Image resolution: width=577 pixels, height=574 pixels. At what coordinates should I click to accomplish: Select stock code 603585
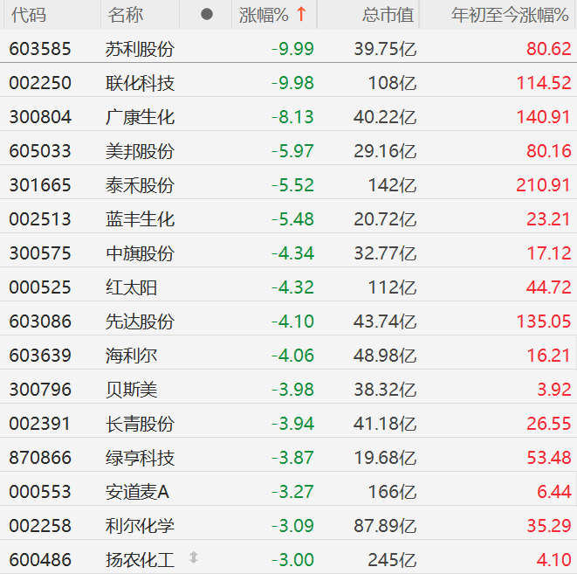(x=40, y=49)
